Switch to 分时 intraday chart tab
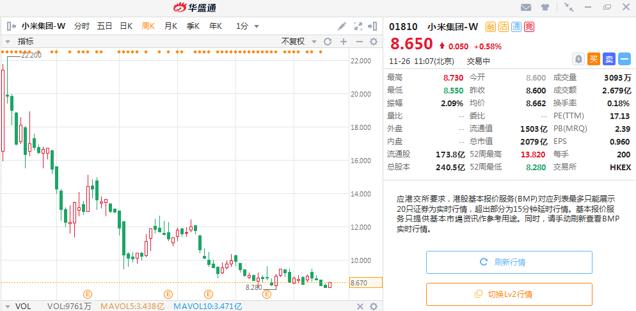This screenshot has width=636, height=311. click(x=81, y=26)
